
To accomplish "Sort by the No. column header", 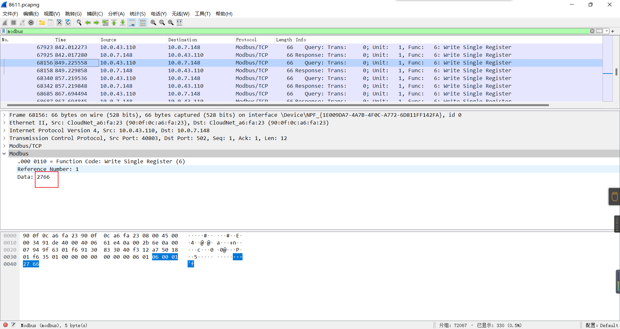I will (27, 40).
